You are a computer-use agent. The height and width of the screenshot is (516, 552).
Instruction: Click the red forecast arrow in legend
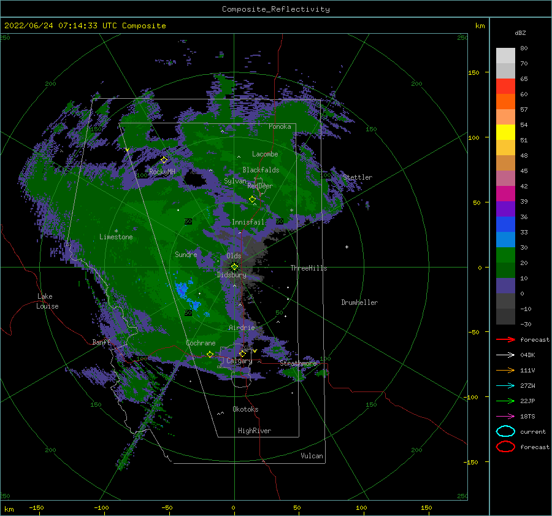tap(505, 339)
